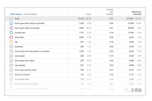Select the how to get youtube views checkbox
Viewport: 152px width, 101px height.
(x=11, y=70)
